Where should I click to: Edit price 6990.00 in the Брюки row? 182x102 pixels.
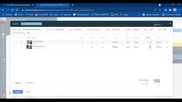(x=115, y=42)
